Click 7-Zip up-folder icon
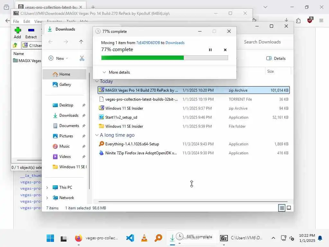The image size is (329, 247). point(15,45)
